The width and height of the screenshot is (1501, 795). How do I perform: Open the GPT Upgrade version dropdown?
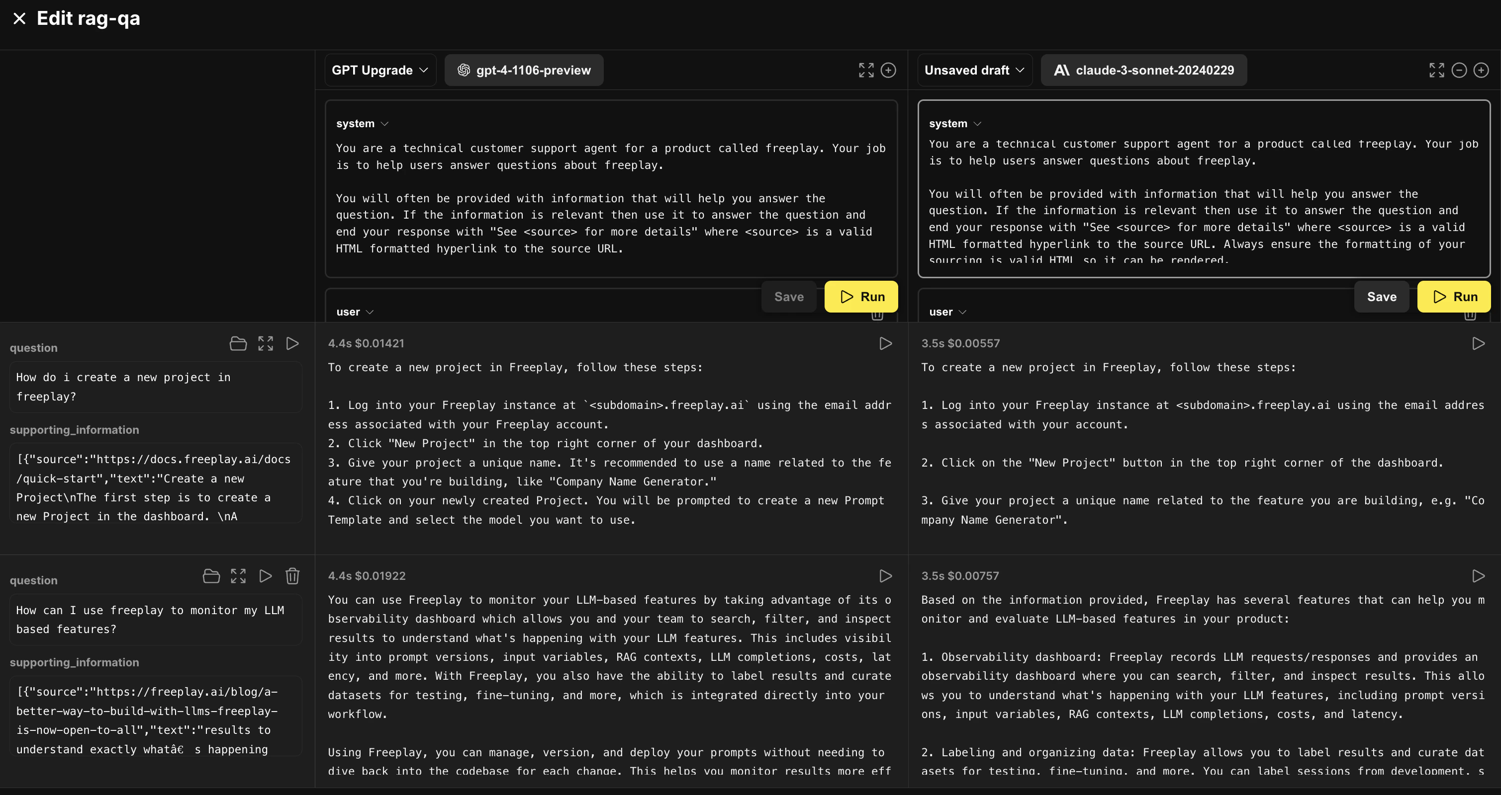click(x=380, y=71)
